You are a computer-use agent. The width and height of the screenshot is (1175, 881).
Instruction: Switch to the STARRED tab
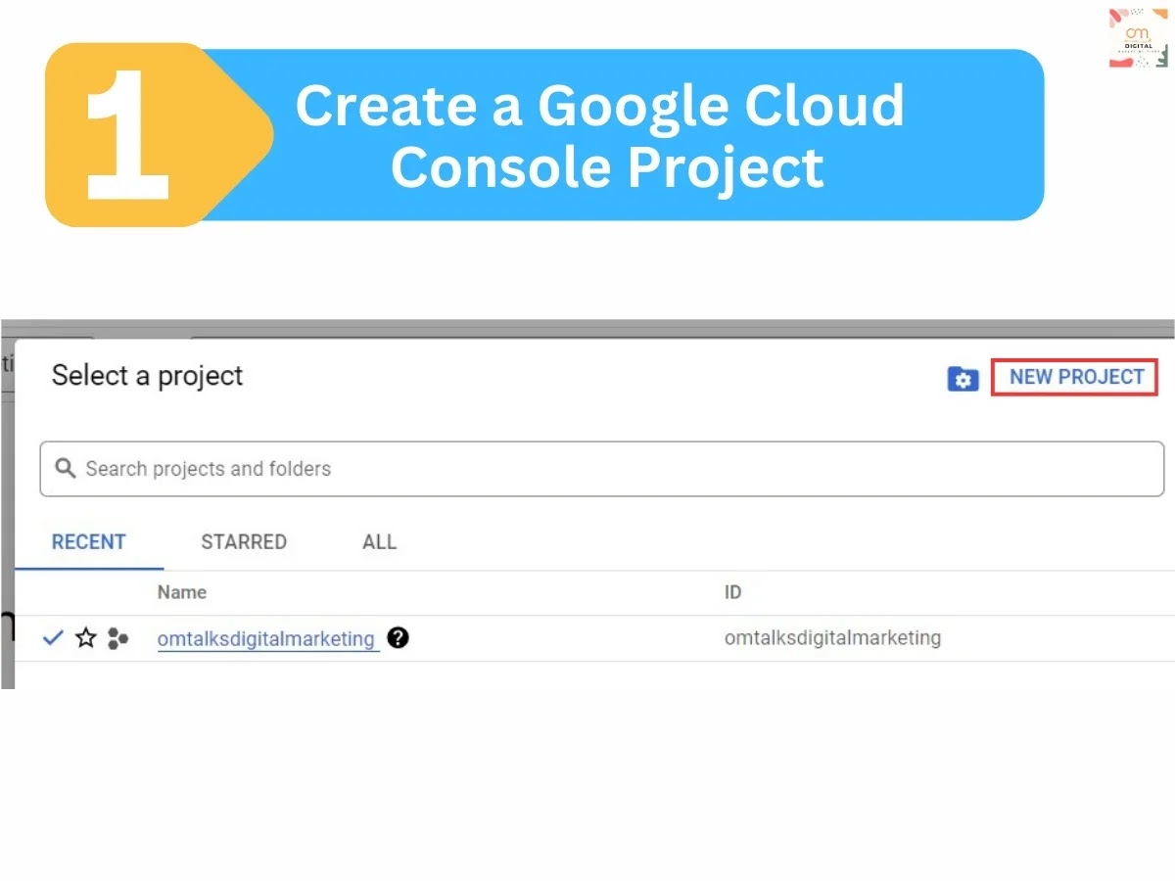pyautogui.click(x=244, y=542)
